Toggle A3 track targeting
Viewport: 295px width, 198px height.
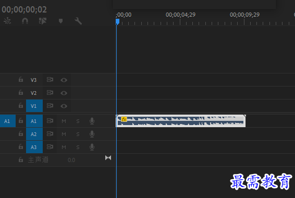point(34,147)
